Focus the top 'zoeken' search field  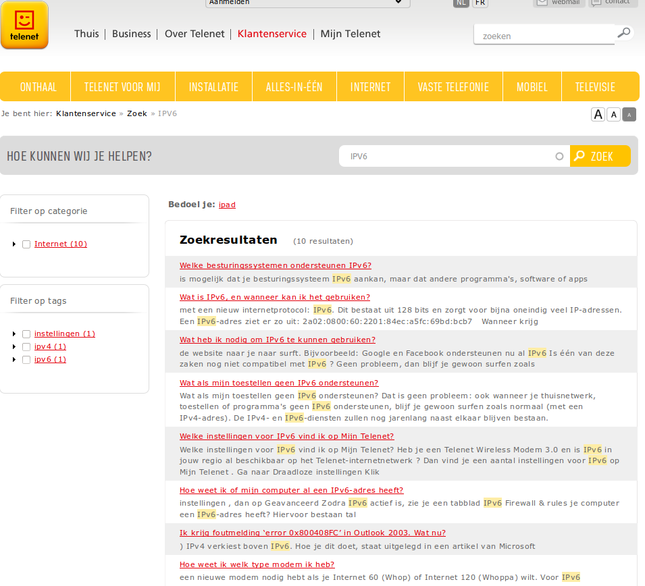544,36
